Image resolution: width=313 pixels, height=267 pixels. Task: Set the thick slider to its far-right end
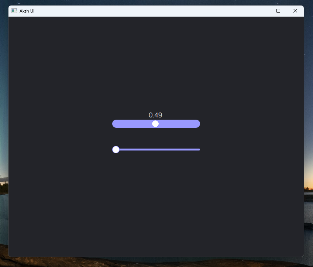tap(199, 124)
